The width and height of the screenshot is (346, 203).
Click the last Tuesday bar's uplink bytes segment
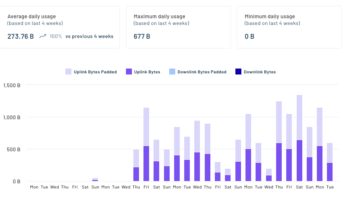(330, 172)
